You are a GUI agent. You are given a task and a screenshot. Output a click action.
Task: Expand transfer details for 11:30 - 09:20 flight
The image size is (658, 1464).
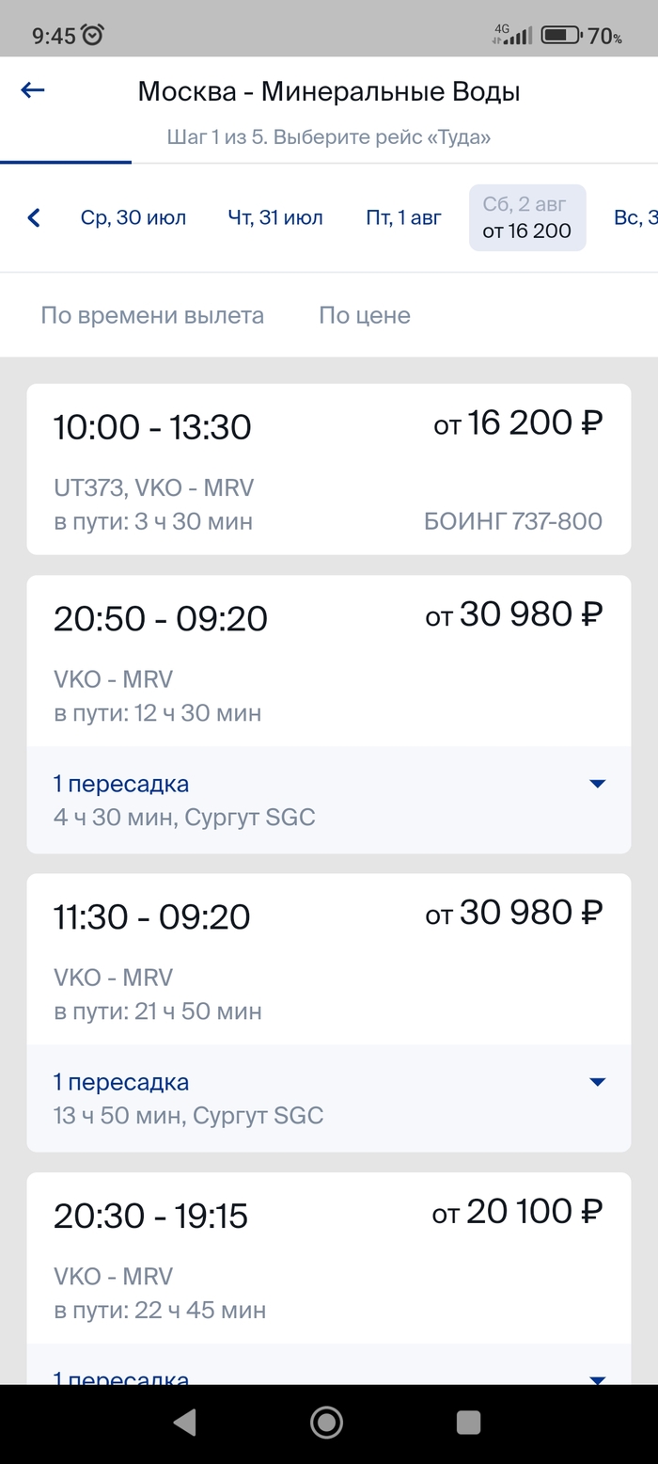[x=597, y=1082]
